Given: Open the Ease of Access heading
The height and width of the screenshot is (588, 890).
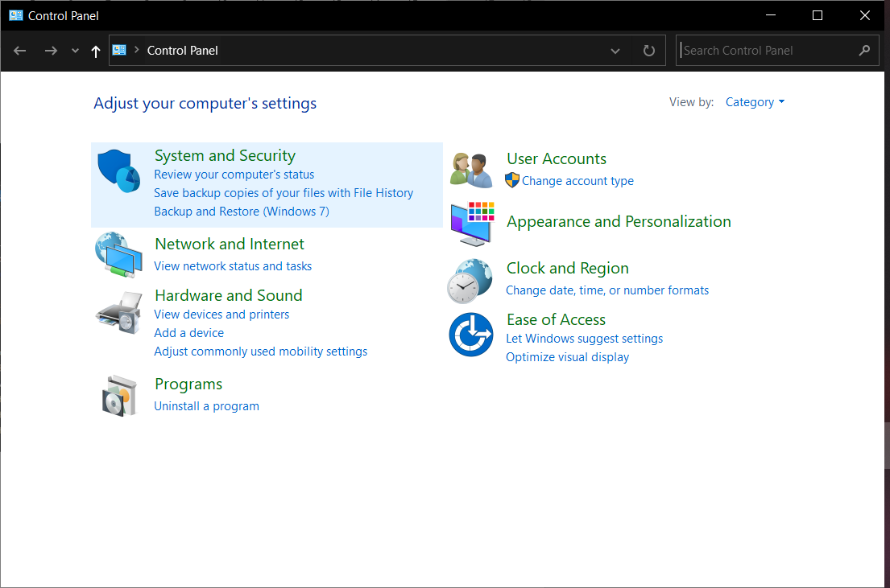Looking at the screenshot, I should pos(557,320).
